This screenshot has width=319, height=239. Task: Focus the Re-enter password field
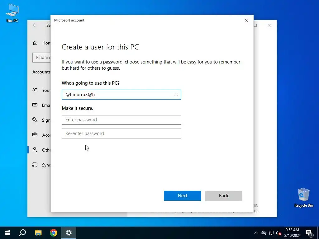point(121,134)
